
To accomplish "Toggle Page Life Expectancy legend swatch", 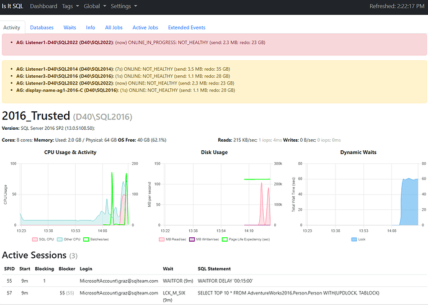I will tap(225, 239).
